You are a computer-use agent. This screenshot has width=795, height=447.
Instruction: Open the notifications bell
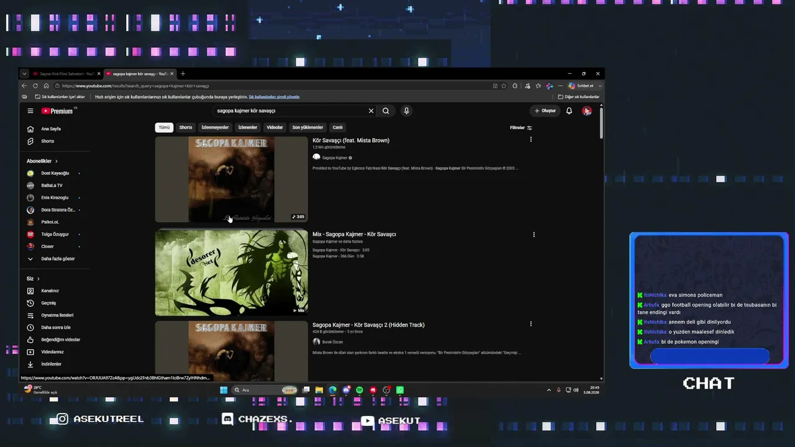pos(569,111)
